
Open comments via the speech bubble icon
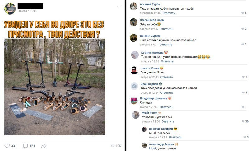tap(26, 146)
